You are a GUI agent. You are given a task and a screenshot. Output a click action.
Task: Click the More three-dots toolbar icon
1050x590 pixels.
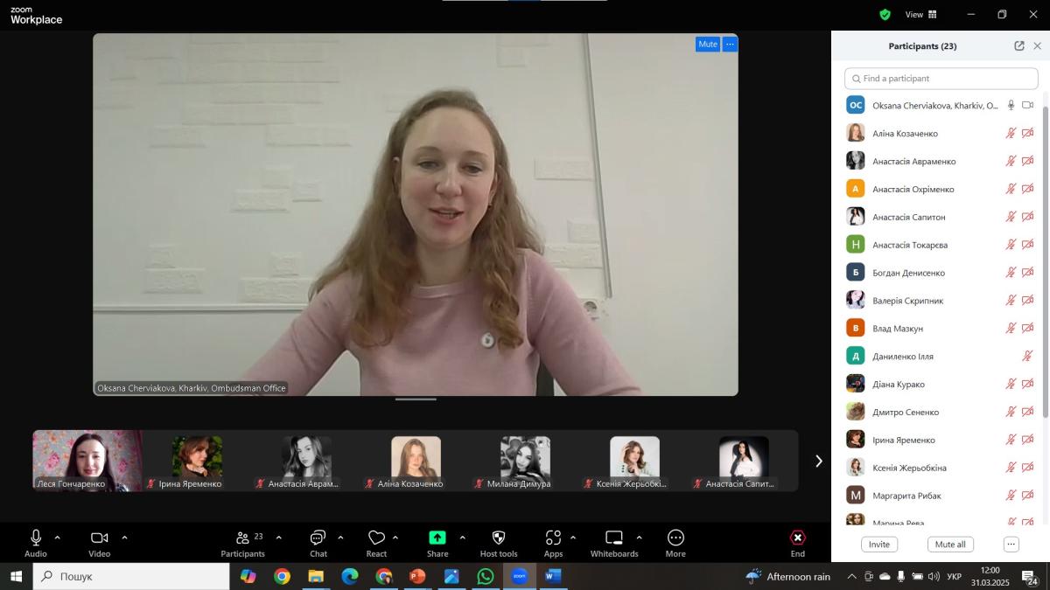pos(675,538)
